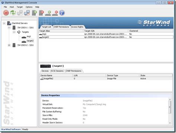Click the Device Properties panel header

(x=106, y=95)
